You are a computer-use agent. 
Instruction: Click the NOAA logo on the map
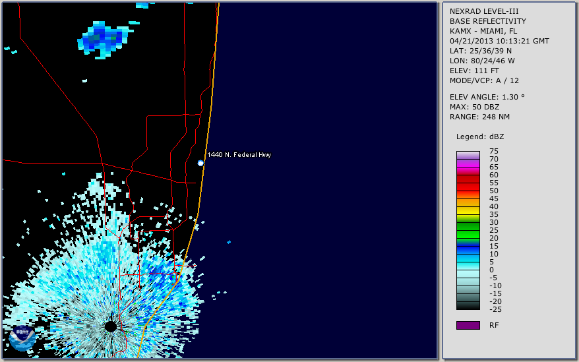pyautogui.click(x=22, y=338)
